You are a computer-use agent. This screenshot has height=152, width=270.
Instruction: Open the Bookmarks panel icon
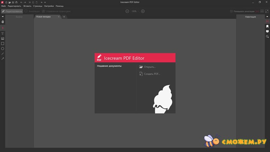267,26
